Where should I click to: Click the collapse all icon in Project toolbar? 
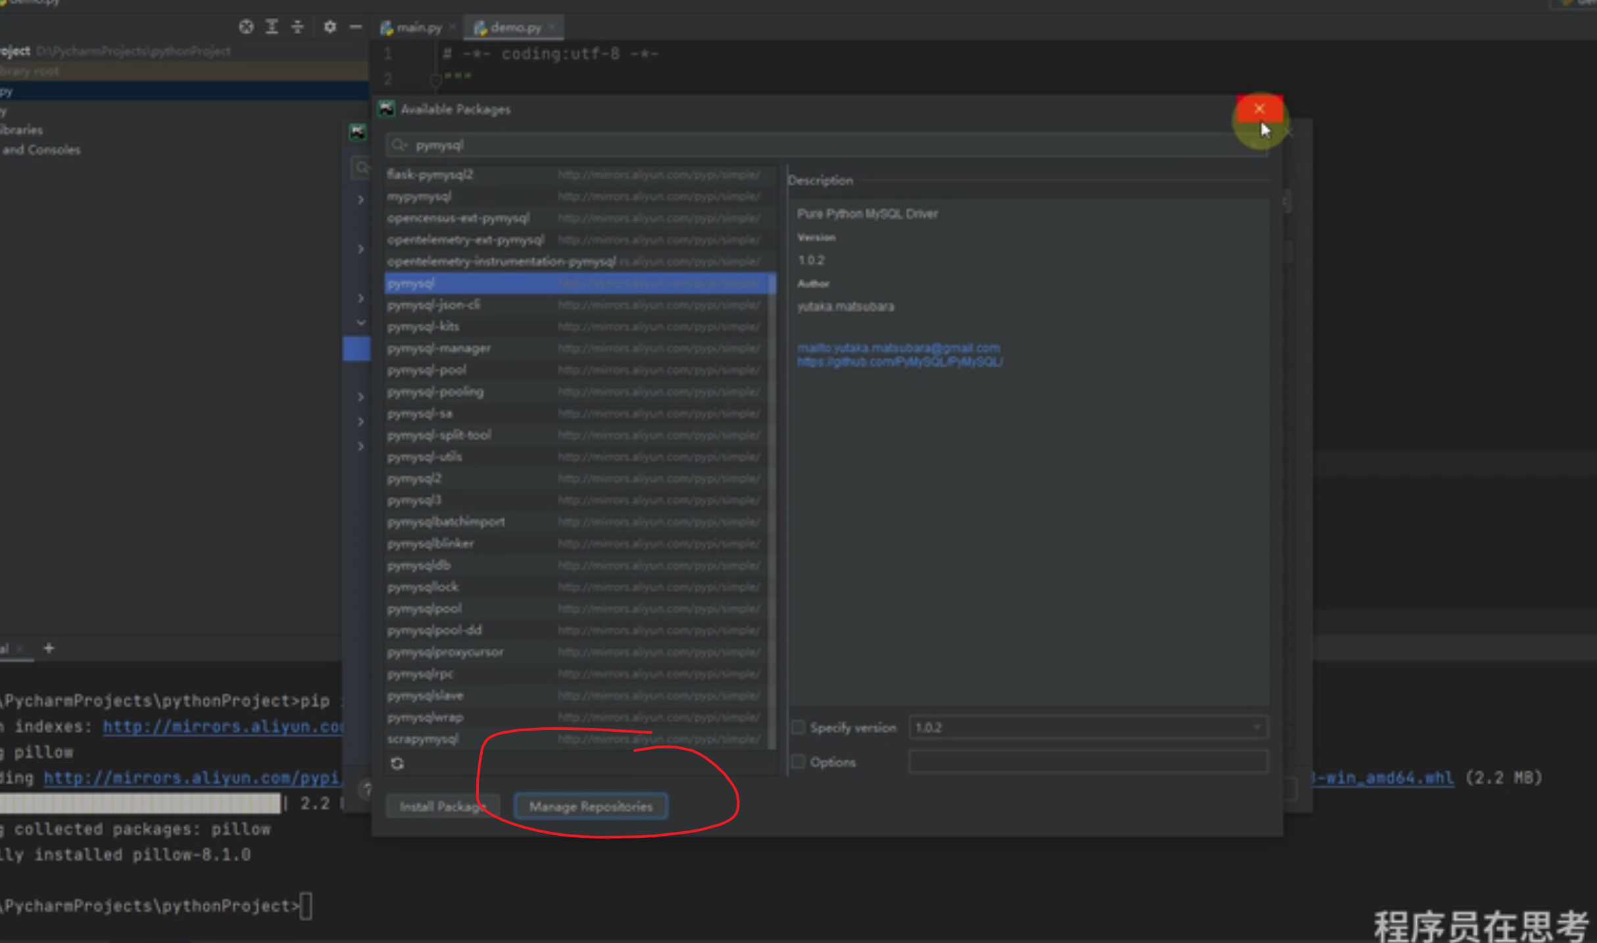click(x=297, y=27)
